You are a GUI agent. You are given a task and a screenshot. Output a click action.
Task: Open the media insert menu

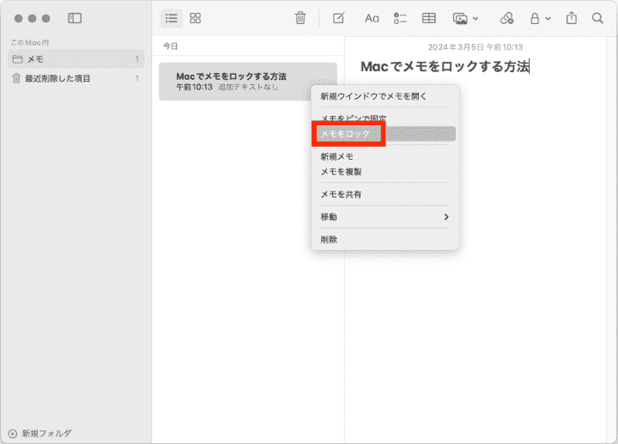coord(465,18)
